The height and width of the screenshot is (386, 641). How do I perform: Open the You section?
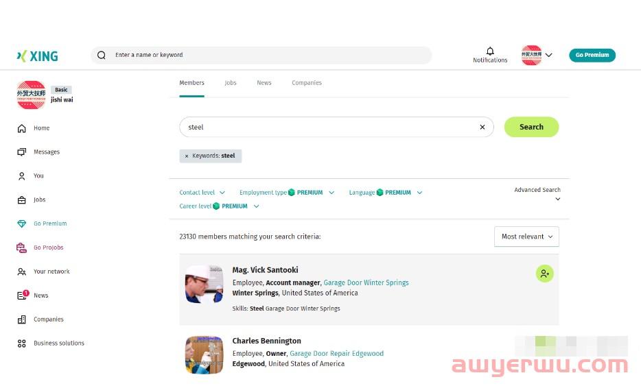(x=38, y=176)
